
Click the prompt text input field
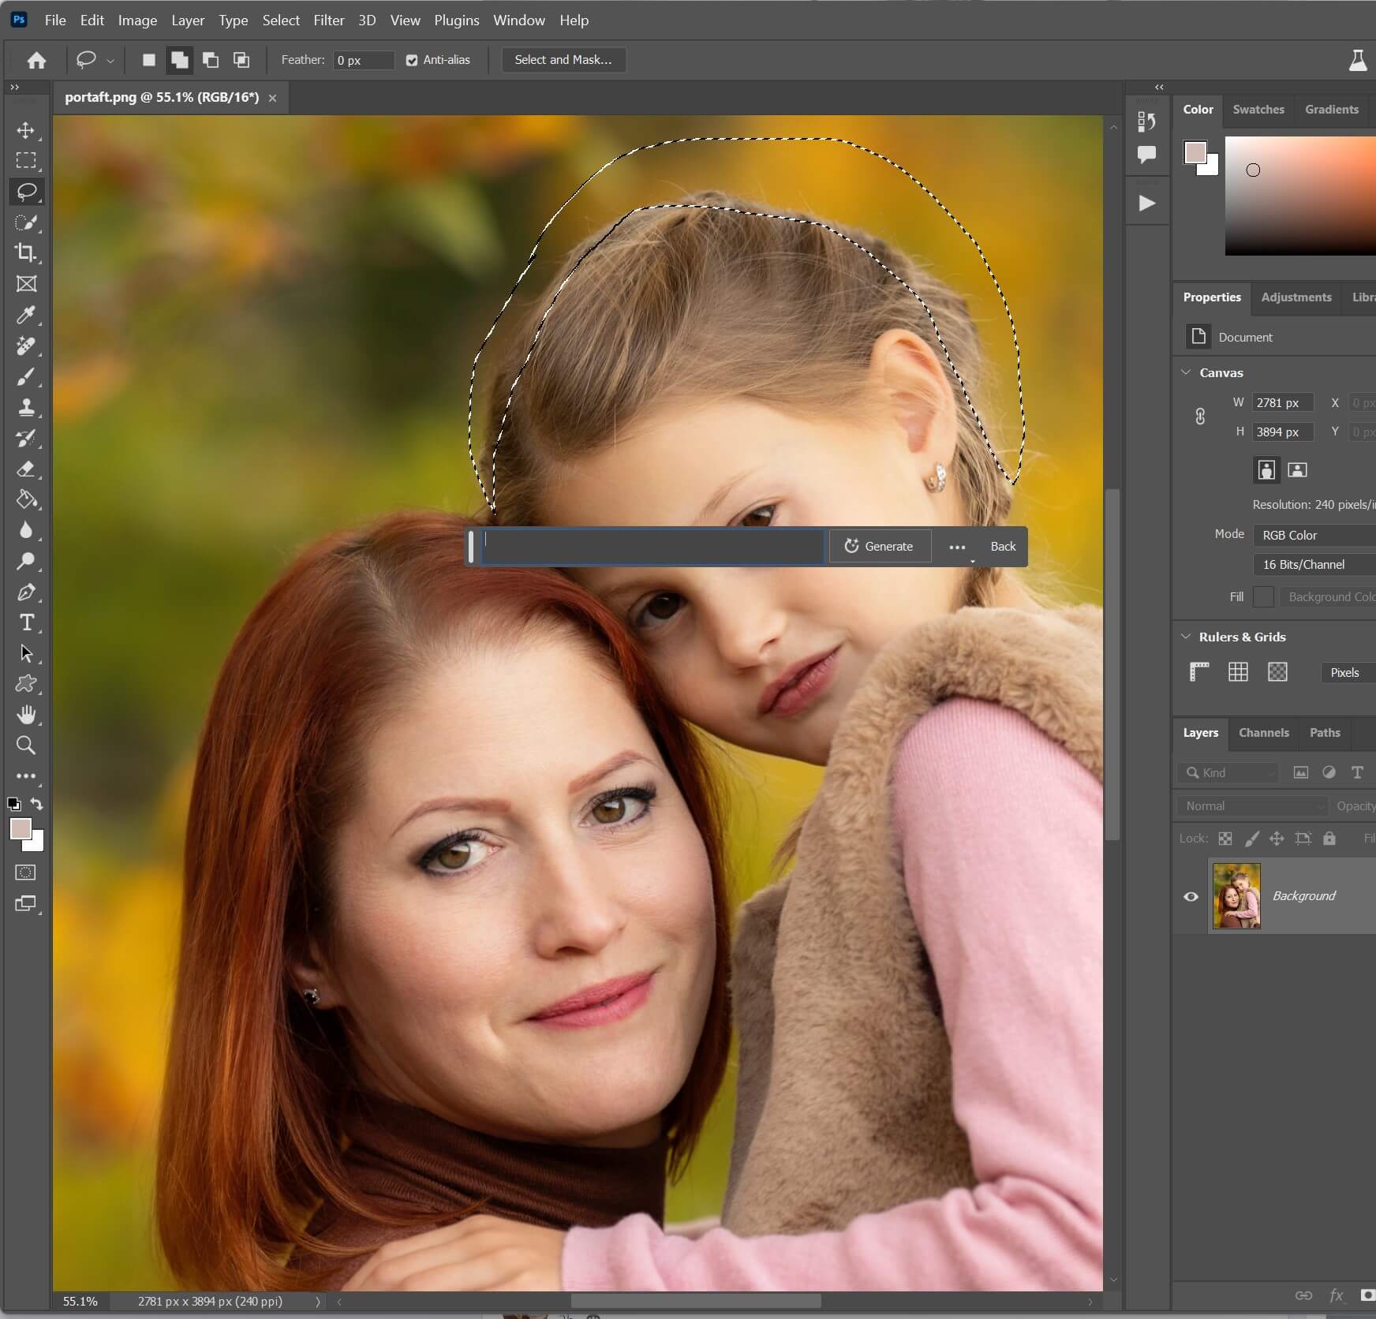pyautogui.click(x=651, y=546)
